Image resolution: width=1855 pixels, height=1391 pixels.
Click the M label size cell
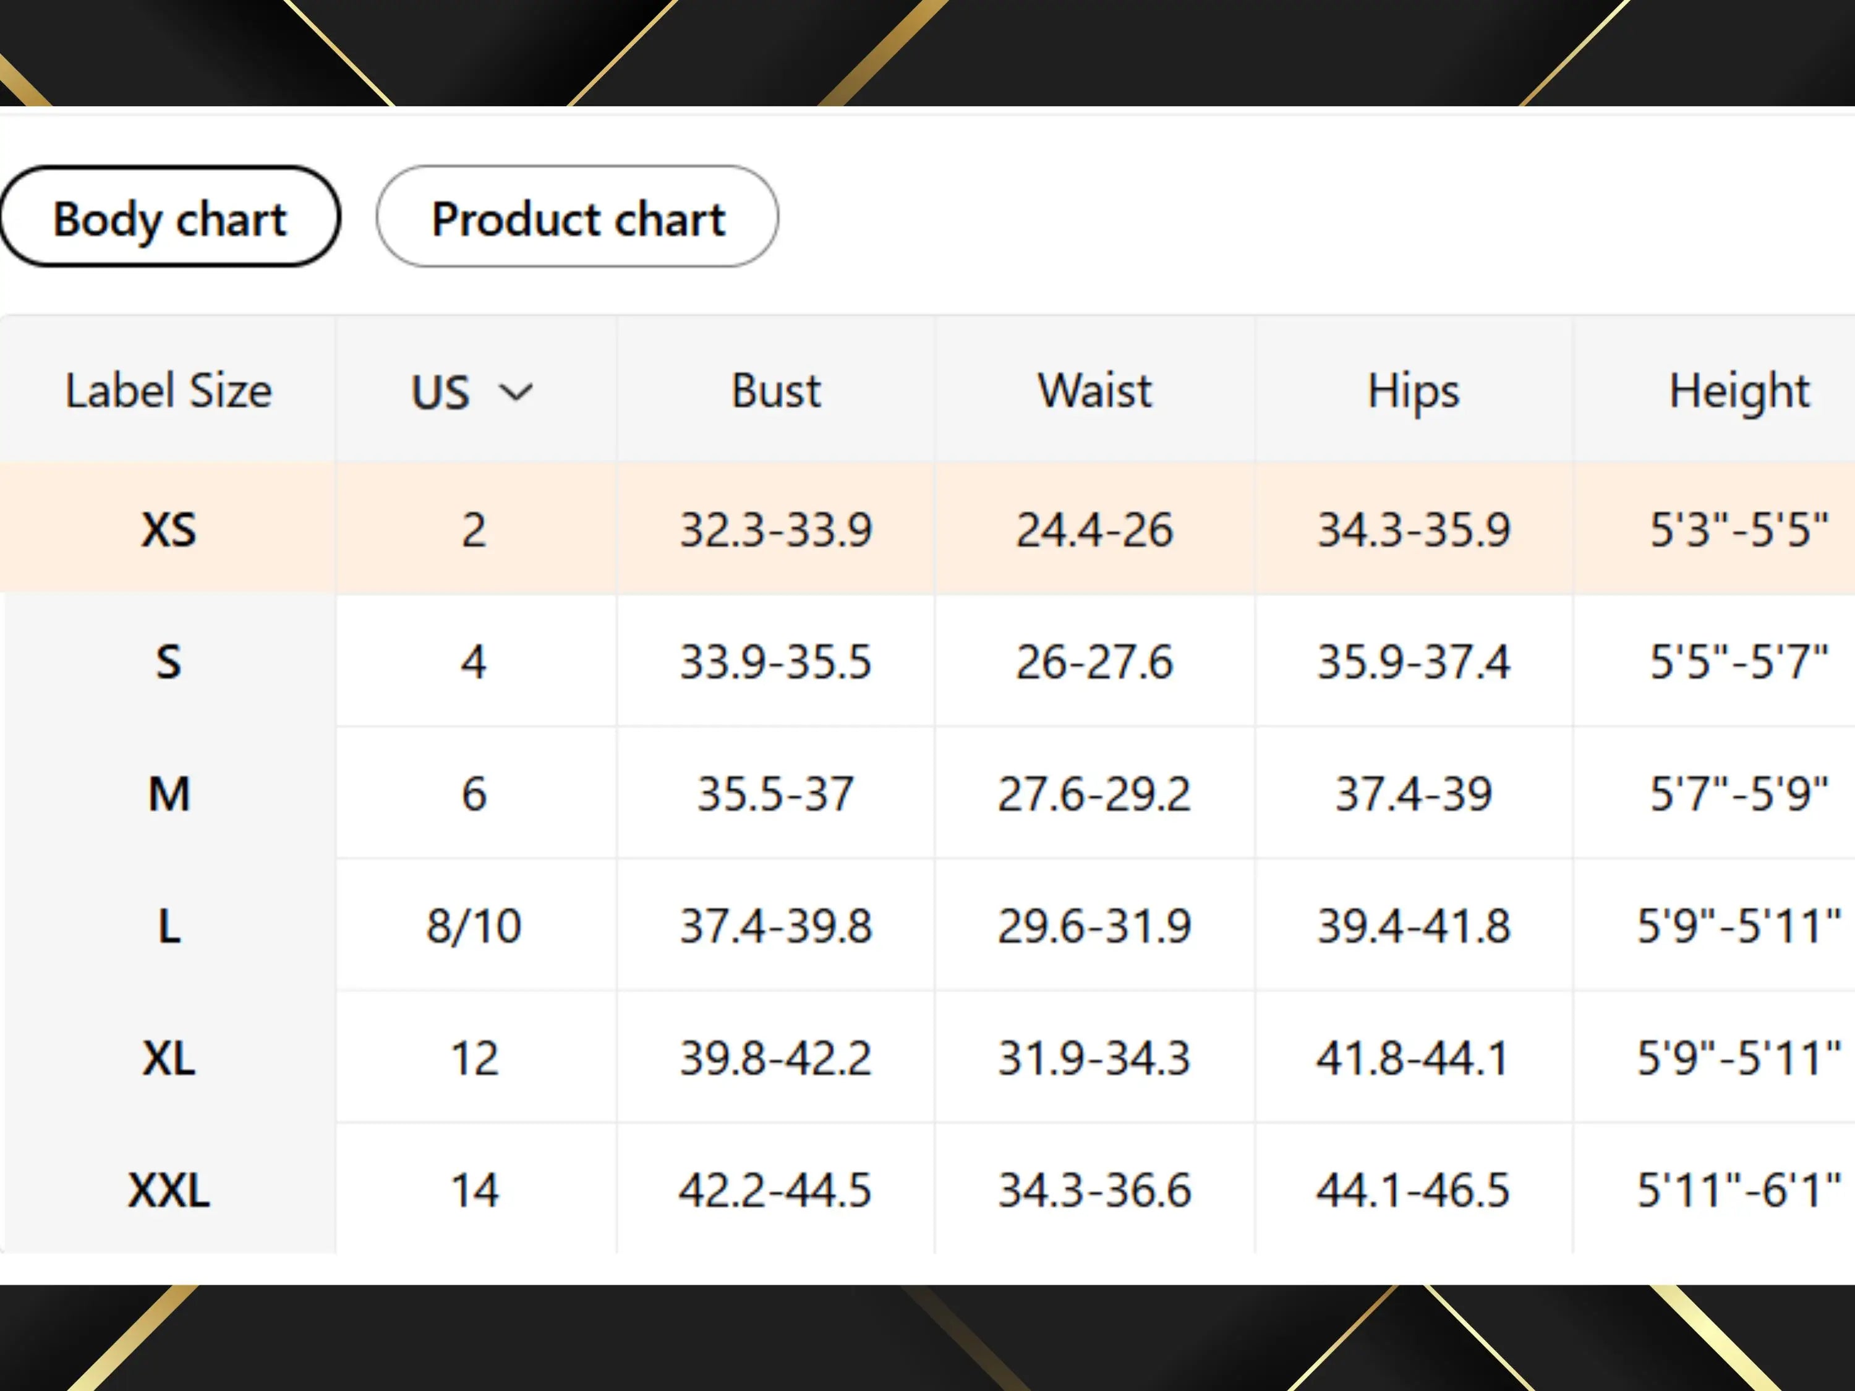[x=169, y=793]
